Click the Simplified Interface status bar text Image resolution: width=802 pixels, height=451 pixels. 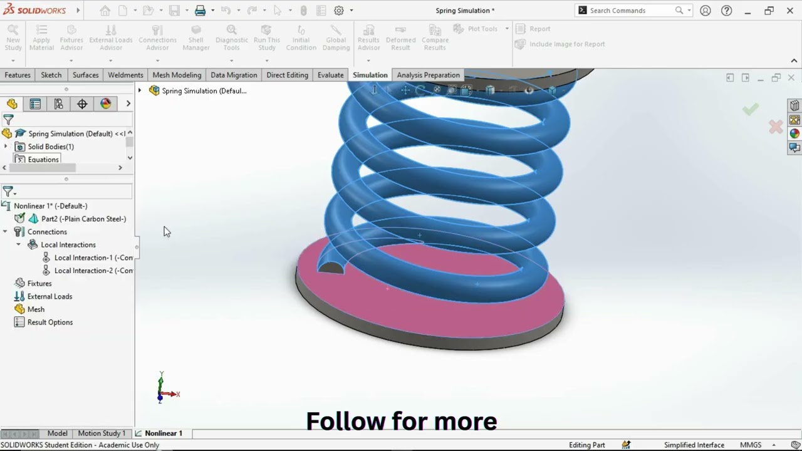click(694, 445)
